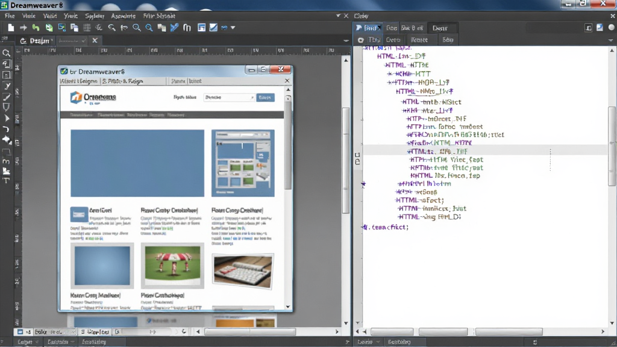Click the red mushroom image thumbnail

(x=172, y=266)
